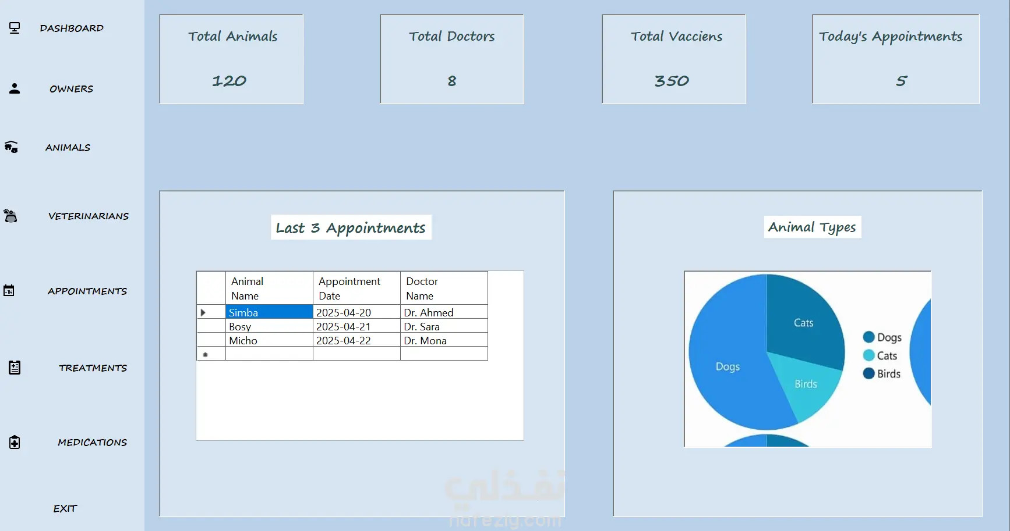Select the Today's Appointments card
This screenshot has height=531, width=1010.
pyautogui.click(x=896, y=59)
